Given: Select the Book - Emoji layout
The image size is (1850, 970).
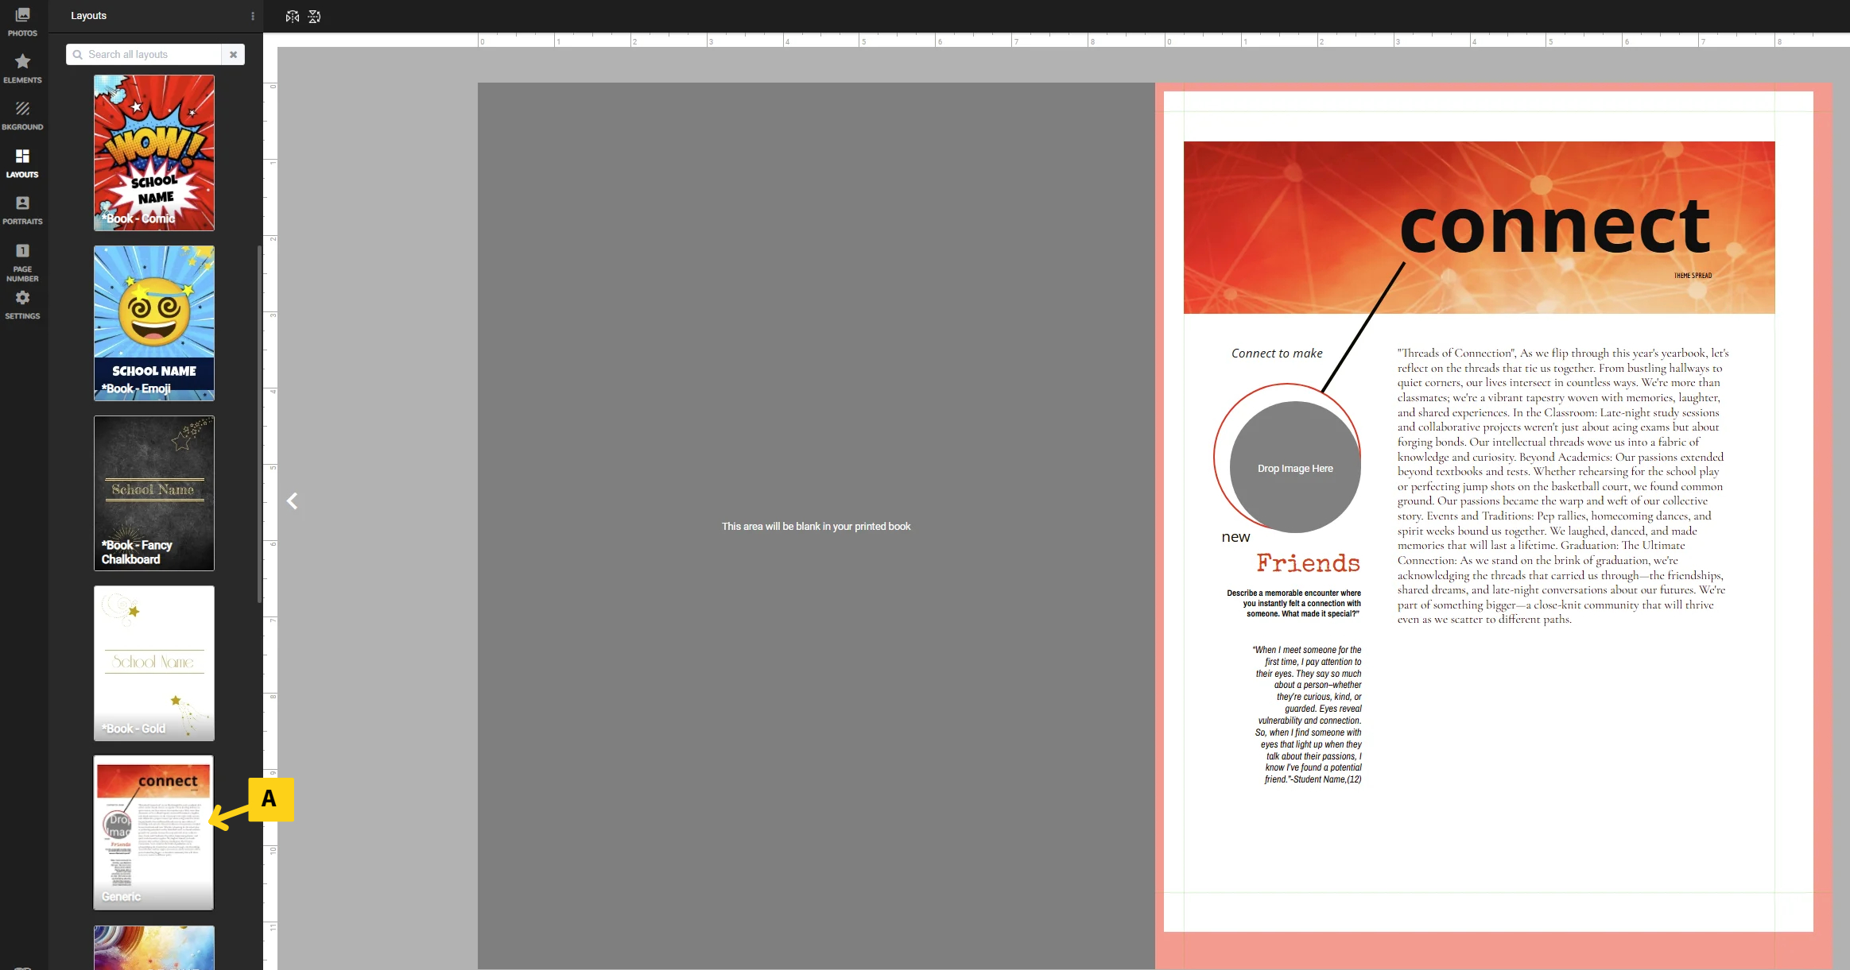Looking at the screenshot, I should tap(154, 323).
